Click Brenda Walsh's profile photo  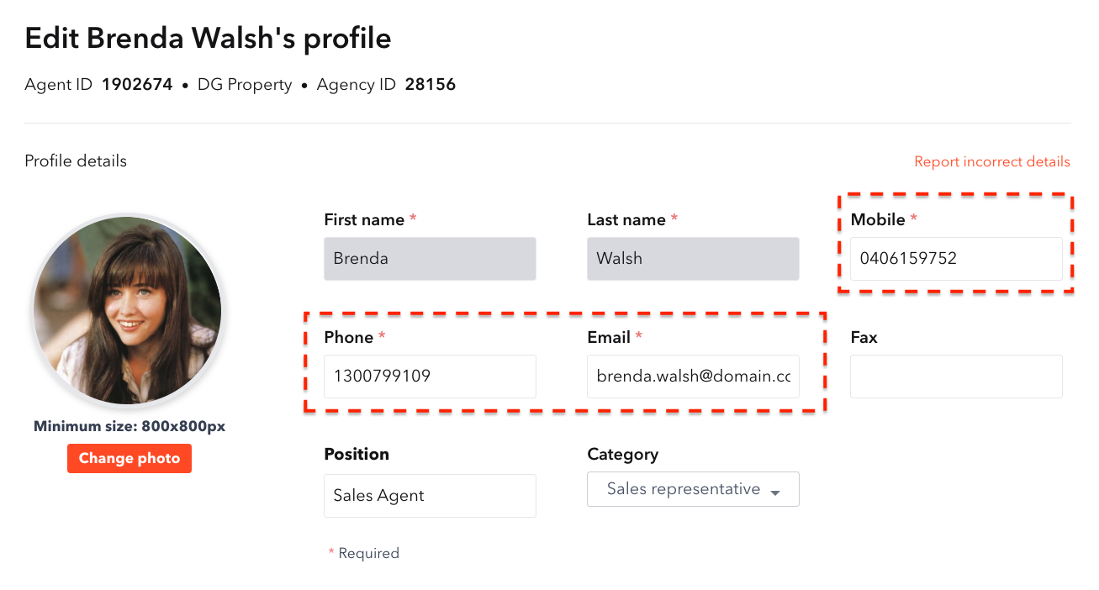coord(128,310)
